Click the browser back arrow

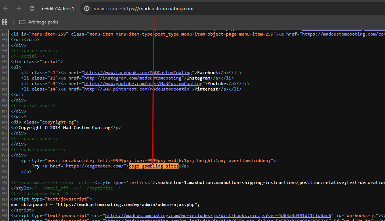[x=6, y=8]
